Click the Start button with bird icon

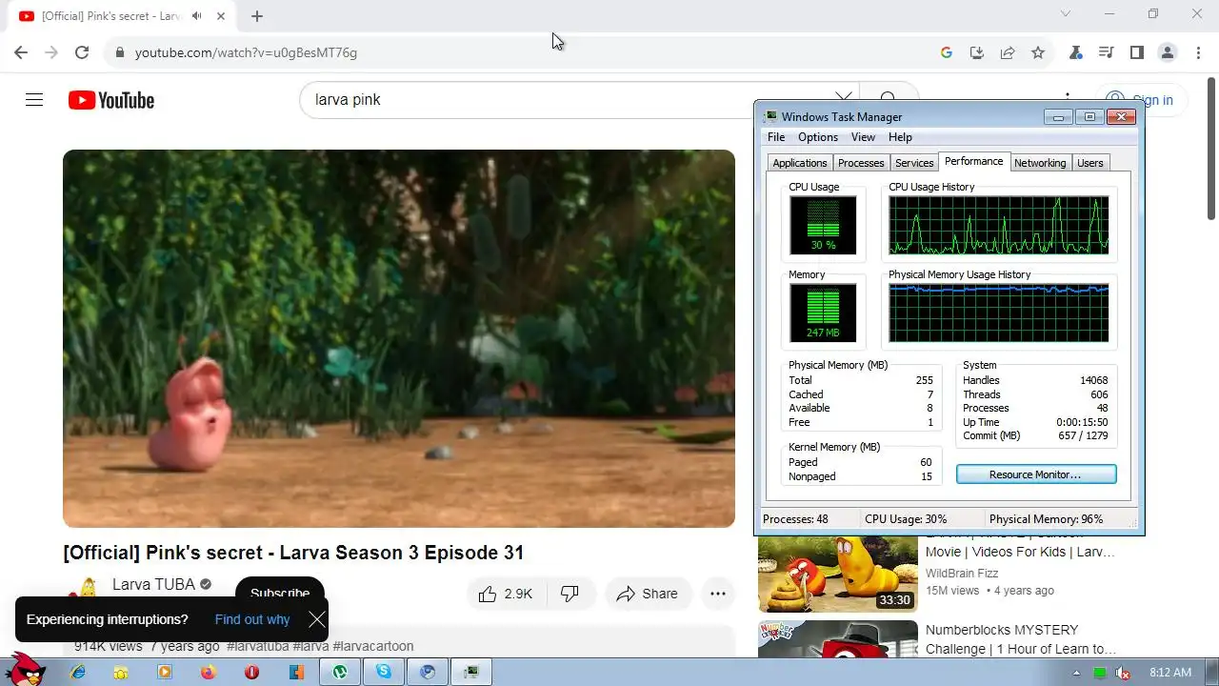point(26,669)
